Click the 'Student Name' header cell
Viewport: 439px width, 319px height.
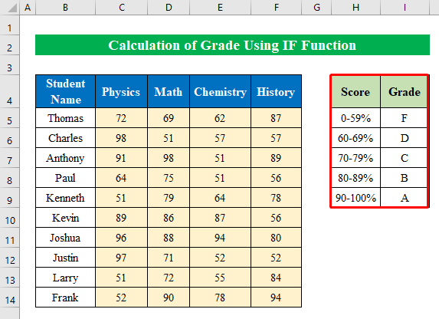tap(66, 91)
